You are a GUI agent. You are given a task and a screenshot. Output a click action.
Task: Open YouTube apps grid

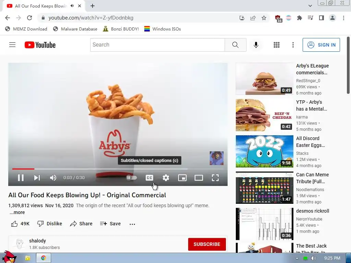277,45
